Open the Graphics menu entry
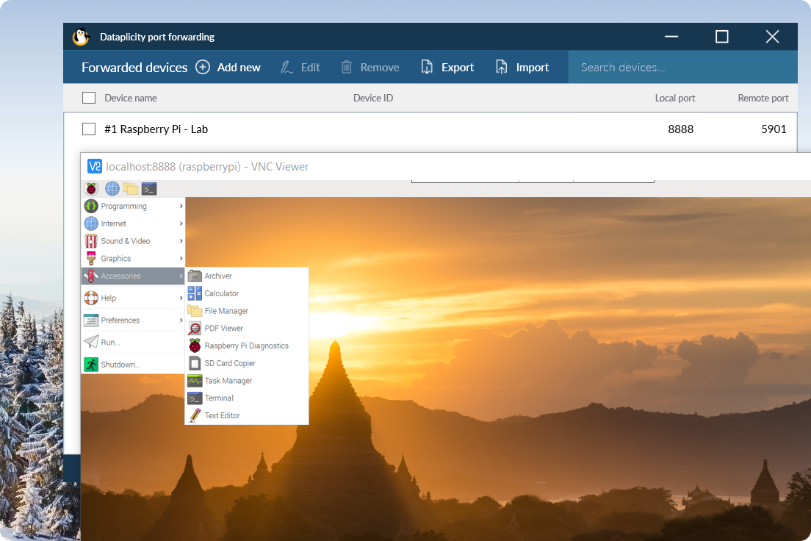 [134, 258]
